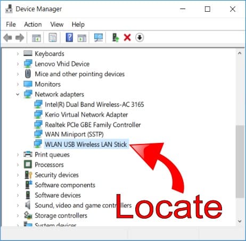Viewport: 246px width, 241px height.
Task: Click the Mice and other pointing devices icon
Action: point(28,74)
